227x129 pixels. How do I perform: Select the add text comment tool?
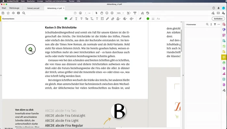(97, 19)
